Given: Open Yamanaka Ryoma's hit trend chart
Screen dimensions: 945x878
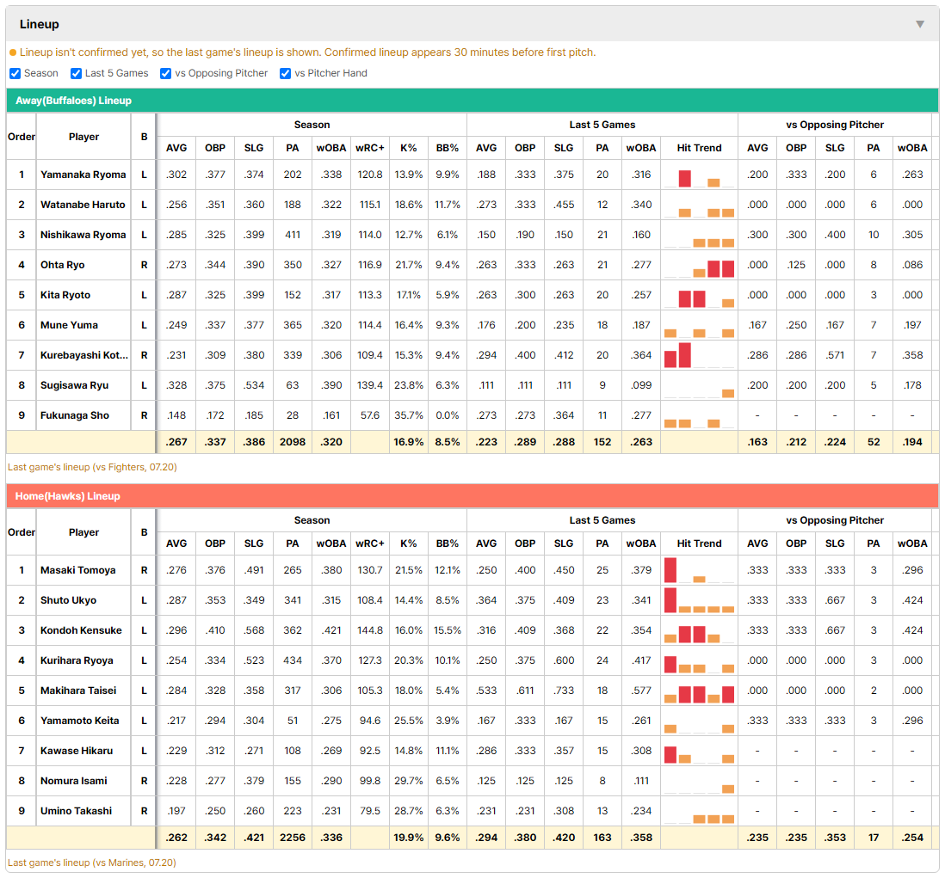Looking at the screenshot, I should [x=699, y=175].
